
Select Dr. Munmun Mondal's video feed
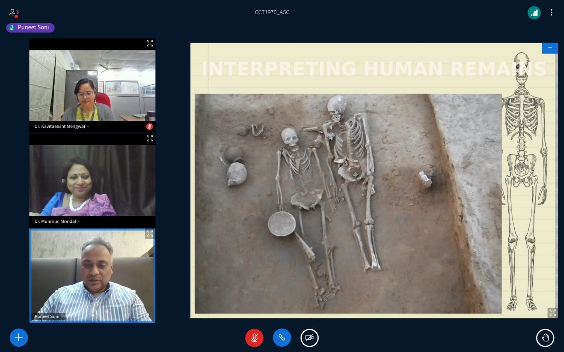point(92,180)
